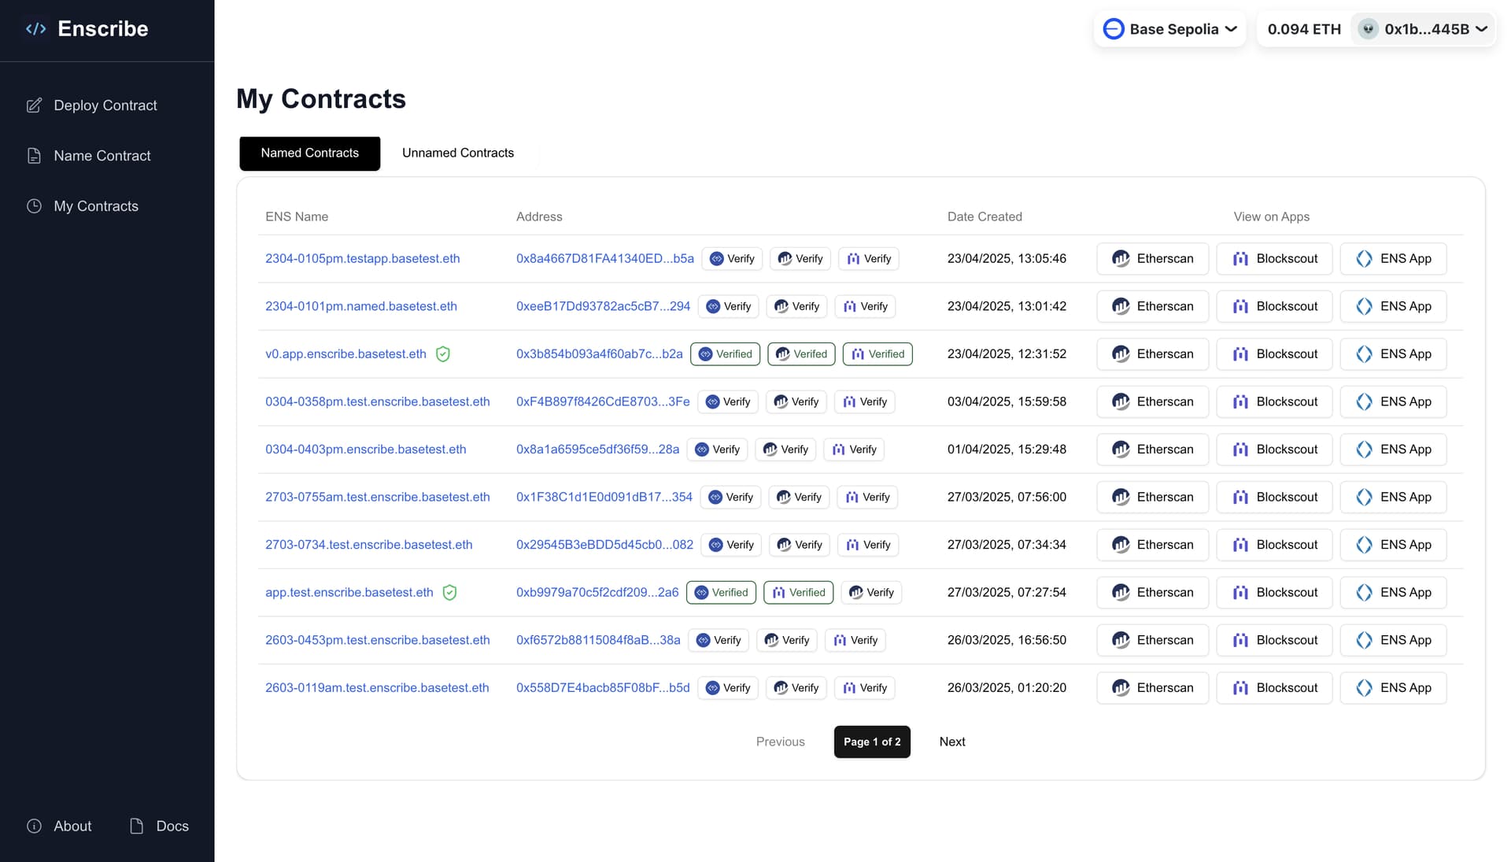This screenshot has width=1511, height=862.
Task: Open Etherscan for the 27/03/2025, 07:27:54 row
Action: (1153, 593)
